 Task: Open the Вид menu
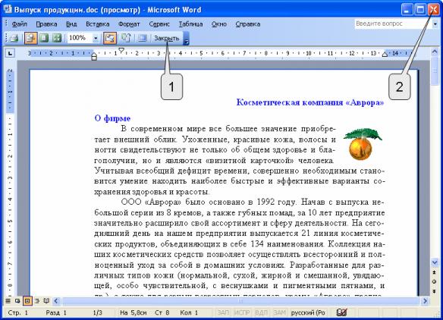pyautogui.click(x=71, y=24)
